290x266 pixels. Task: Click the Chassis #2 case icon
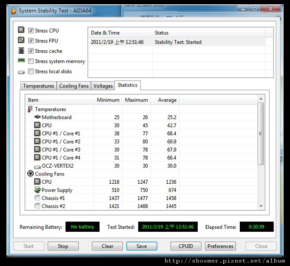[37, 206]
